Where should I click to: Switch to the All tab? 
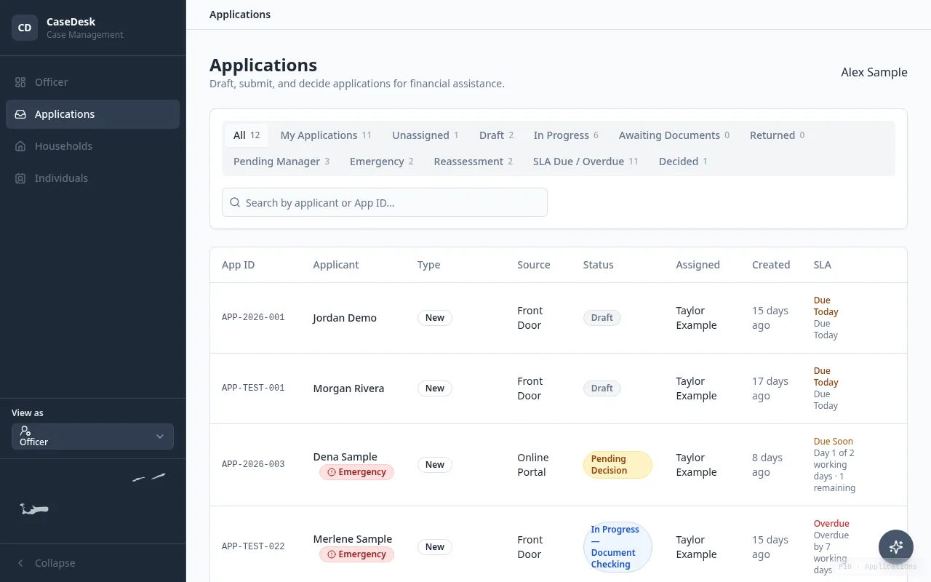coord(246,135)
